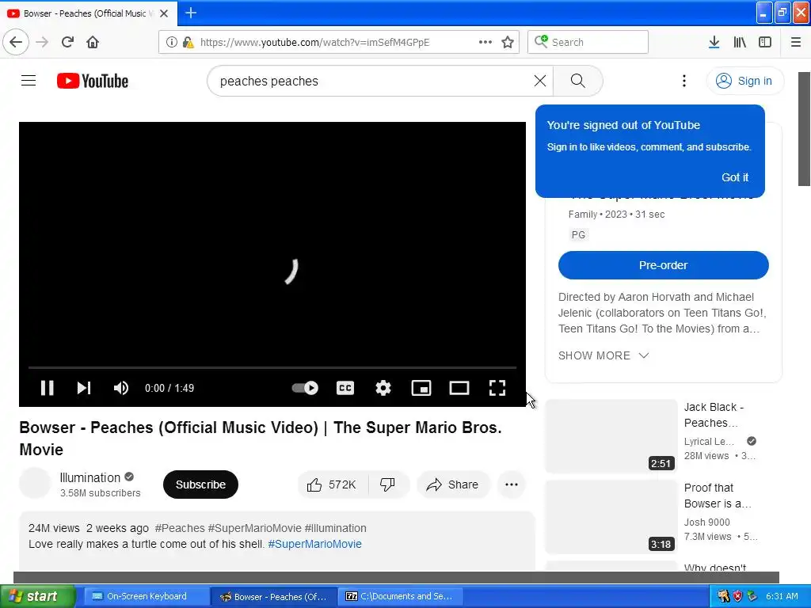Clear the YouTube search query
The width and height of the screenshot is (811, 608).
click(x=540, y=81)
